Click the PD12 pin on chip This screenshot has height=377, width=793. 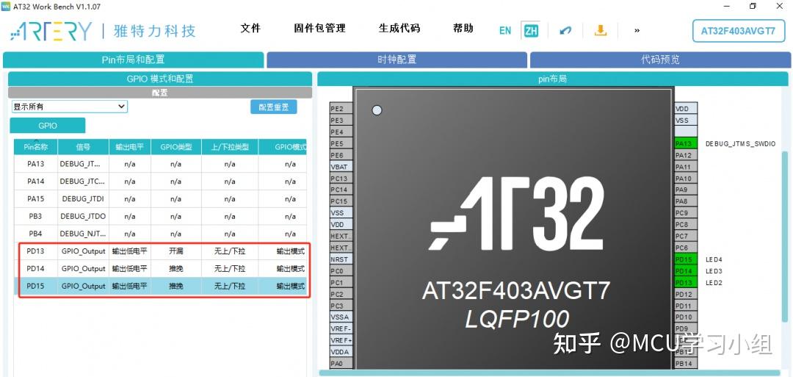coord(686,295)
